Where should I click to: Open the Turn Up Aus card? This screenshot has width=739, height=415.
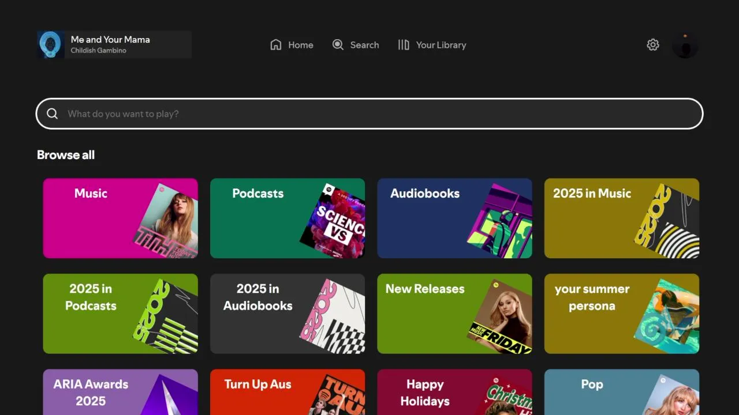coord(288,393)
